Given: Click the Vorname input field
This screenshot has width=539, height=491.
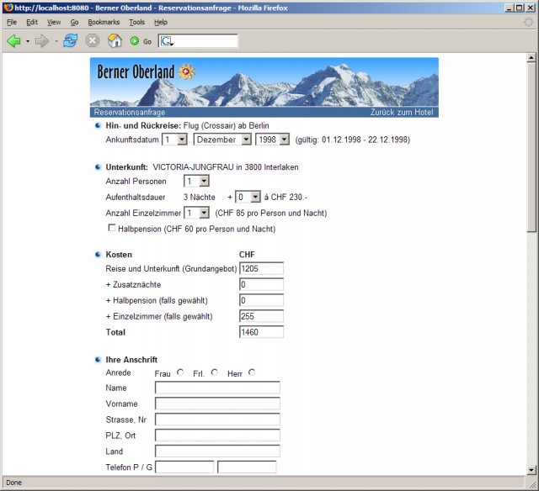Looking at the screenshot, I should click(217, 404).
